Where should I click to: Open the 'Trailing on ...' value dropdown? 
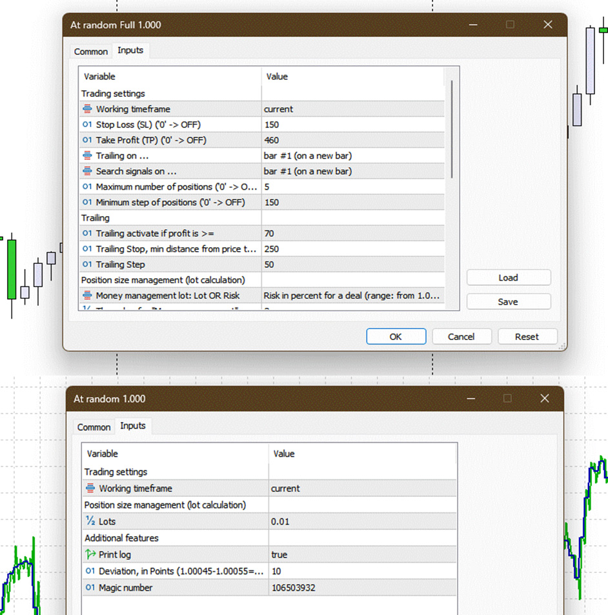pos(353,156)
